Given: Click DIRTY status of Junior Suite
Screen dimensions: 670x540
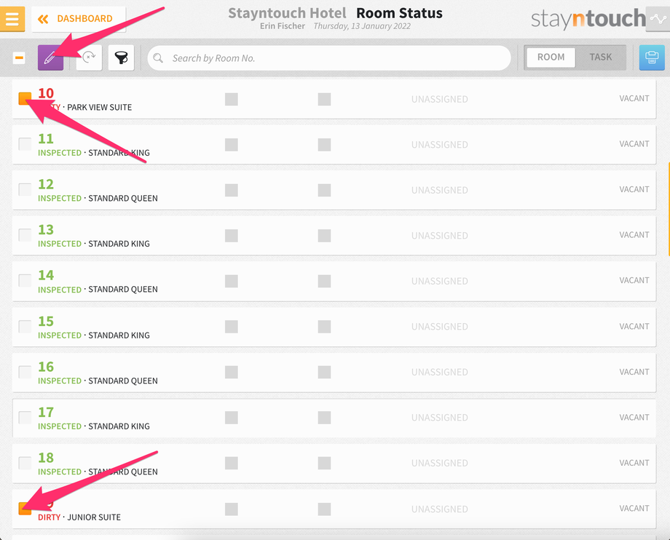Looking at the screenshot, I should coord(49,517).
